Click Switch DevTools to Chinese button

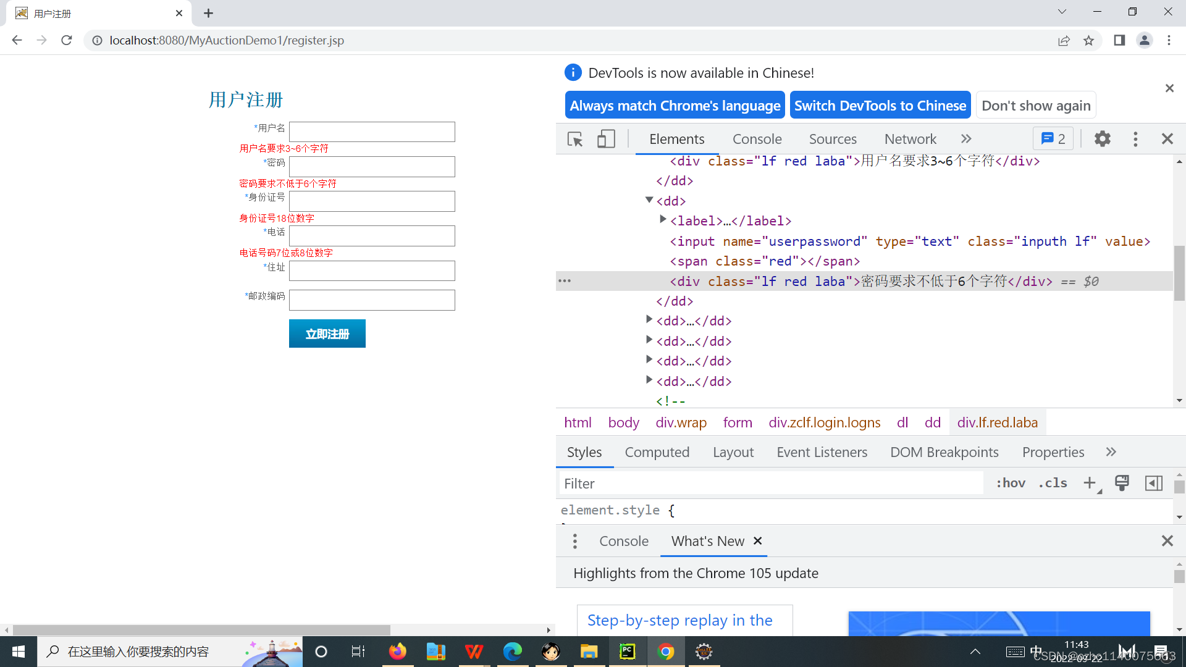coord(880,105)
